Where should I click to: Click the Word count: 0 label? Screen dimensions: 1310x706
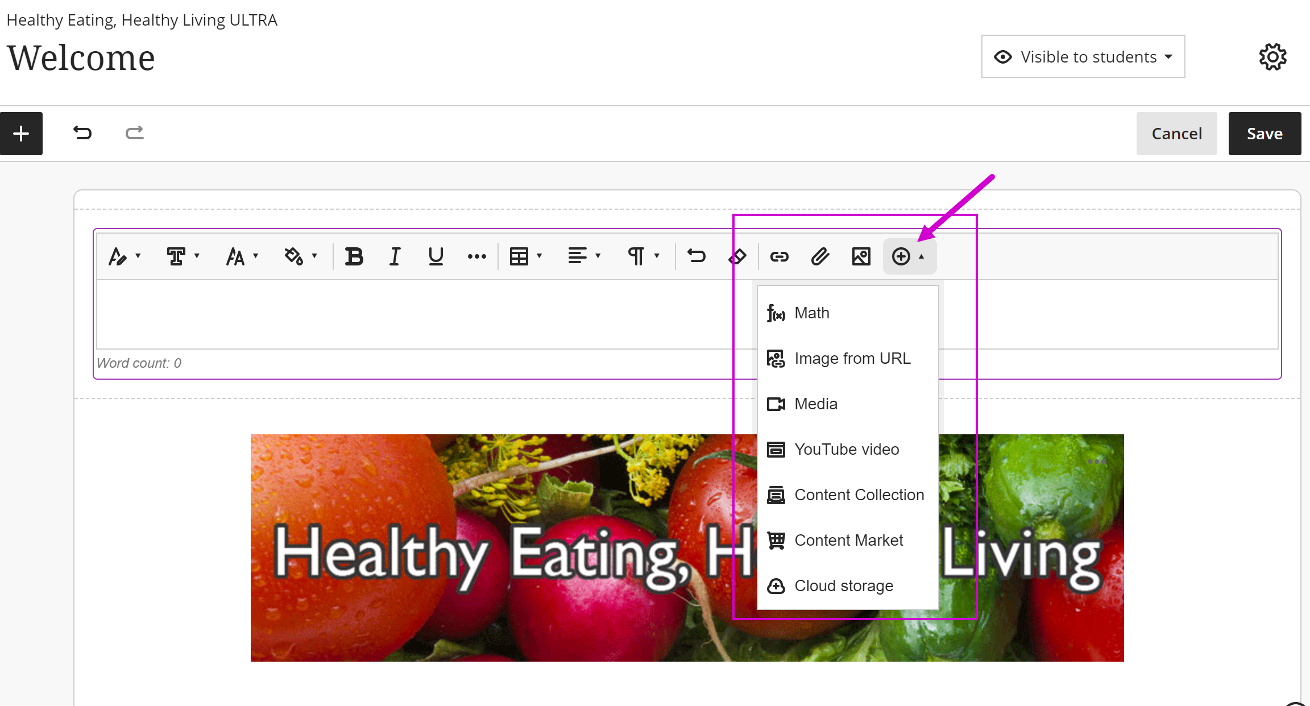139,363
